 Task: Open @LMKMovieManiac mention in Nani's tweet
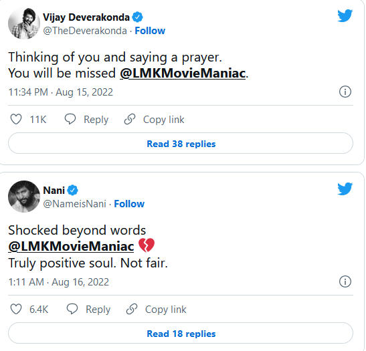[x=71, y=246]
